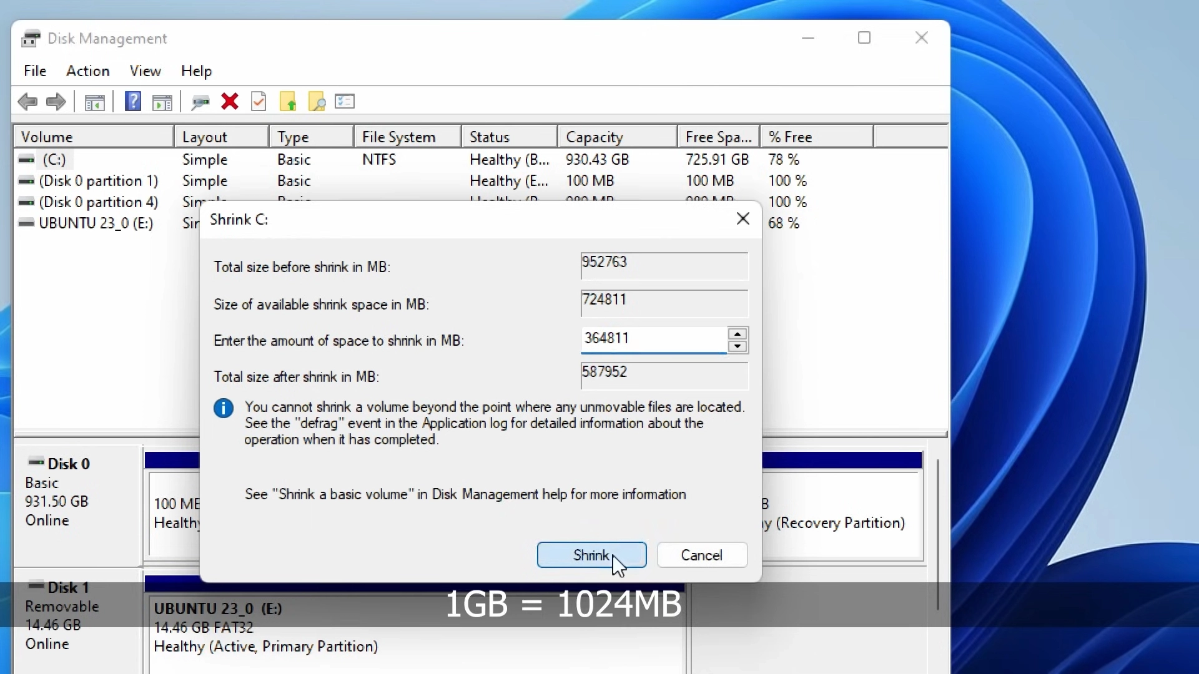Viewport: 1199px width, 674px height.
Task: Click the drive icon beside UBUNTU 23_0 (E:) row
Action: coord(26,223)
